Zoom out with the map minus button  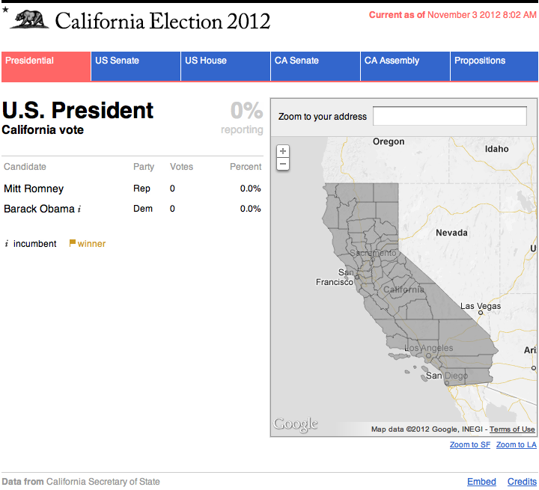tap(283, 163)
